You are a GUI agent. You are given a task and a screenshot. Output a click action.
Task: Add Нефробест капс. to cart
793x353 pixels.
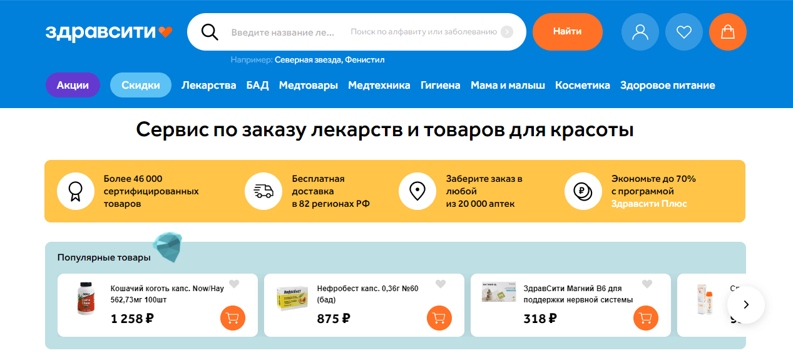coord(439,319)
